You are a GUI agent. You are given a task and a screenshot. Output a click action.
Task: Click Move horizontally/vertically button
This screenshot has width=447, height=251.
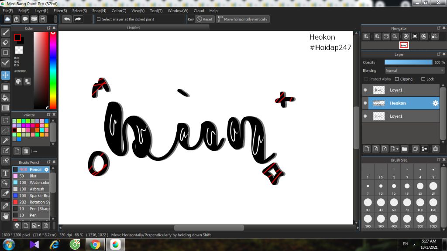243,19
